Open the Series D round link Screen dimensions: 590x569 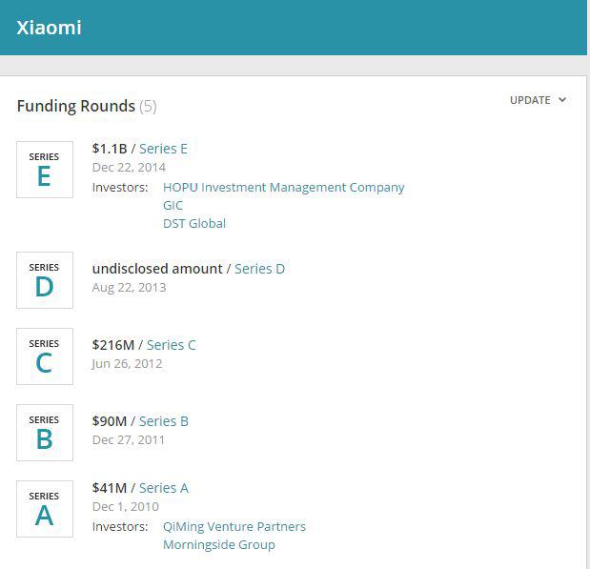[x=259, y=269]
